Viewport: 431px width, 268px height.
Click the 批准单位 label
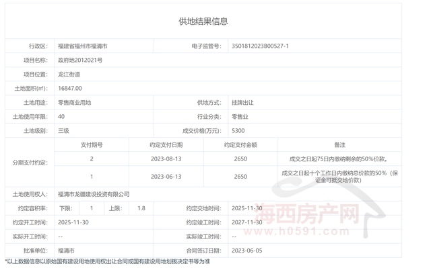tap(36, 251)
